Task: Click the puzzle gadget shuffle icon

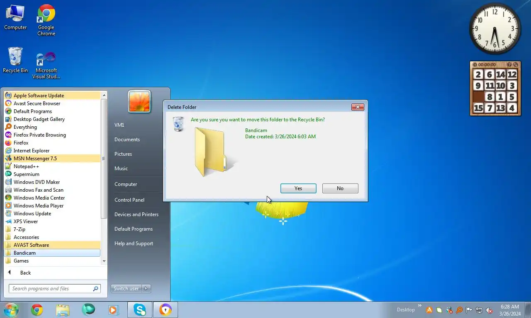Action: point(516,65)
